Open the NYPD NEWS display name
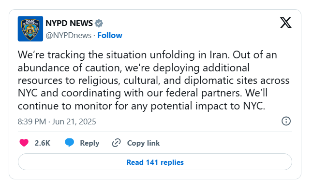This screenshot has height=189, width=313. 69,23
